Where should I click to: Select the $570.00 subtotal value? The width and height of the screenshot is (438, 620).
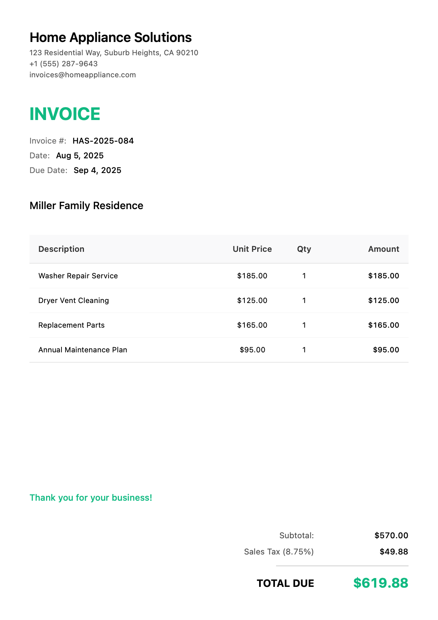click(391, 535)
